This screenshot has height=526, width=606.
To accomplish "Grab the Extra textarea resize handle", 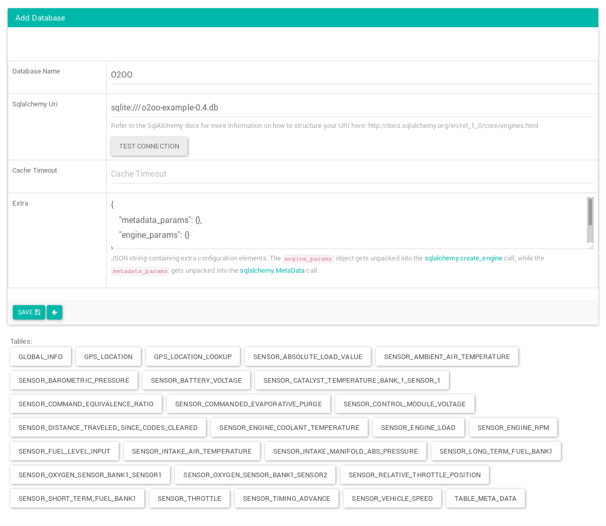I will click(x=591, y=247).
